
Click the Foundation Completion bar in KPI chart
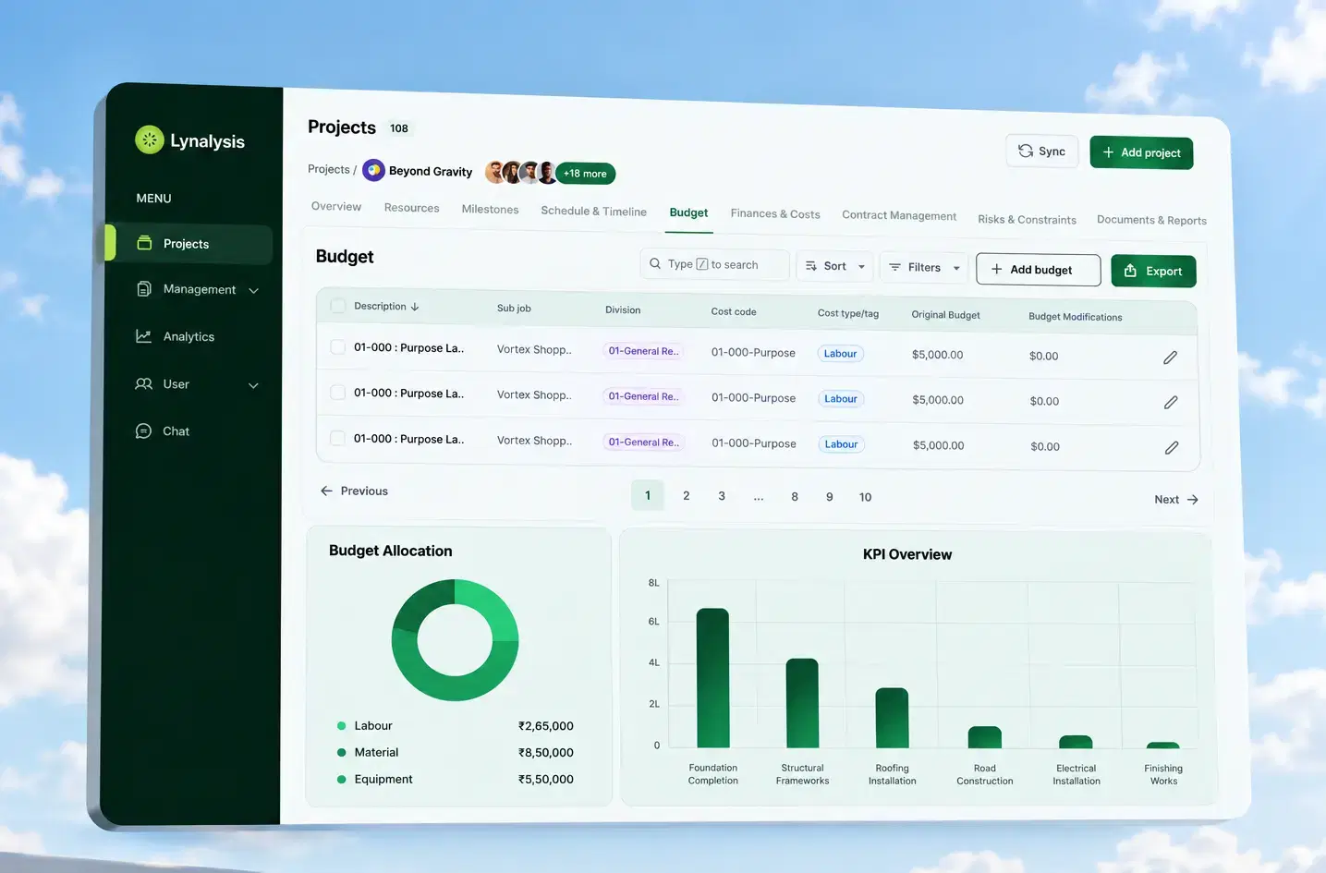[712, 677]
